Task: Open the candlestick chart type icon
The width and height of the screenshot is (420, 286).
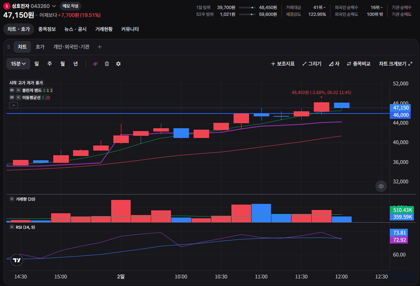Action: click(x=95, y=64)
